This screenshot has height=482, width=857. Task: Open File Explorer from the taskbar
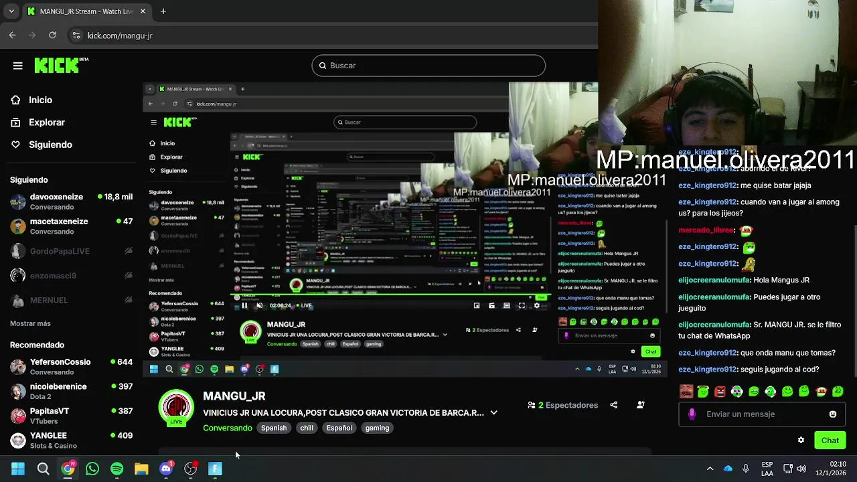[141, 469]
